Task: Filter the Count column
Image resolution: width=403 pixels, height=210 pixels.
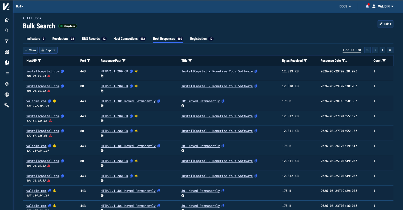Action: click(384, 61)
